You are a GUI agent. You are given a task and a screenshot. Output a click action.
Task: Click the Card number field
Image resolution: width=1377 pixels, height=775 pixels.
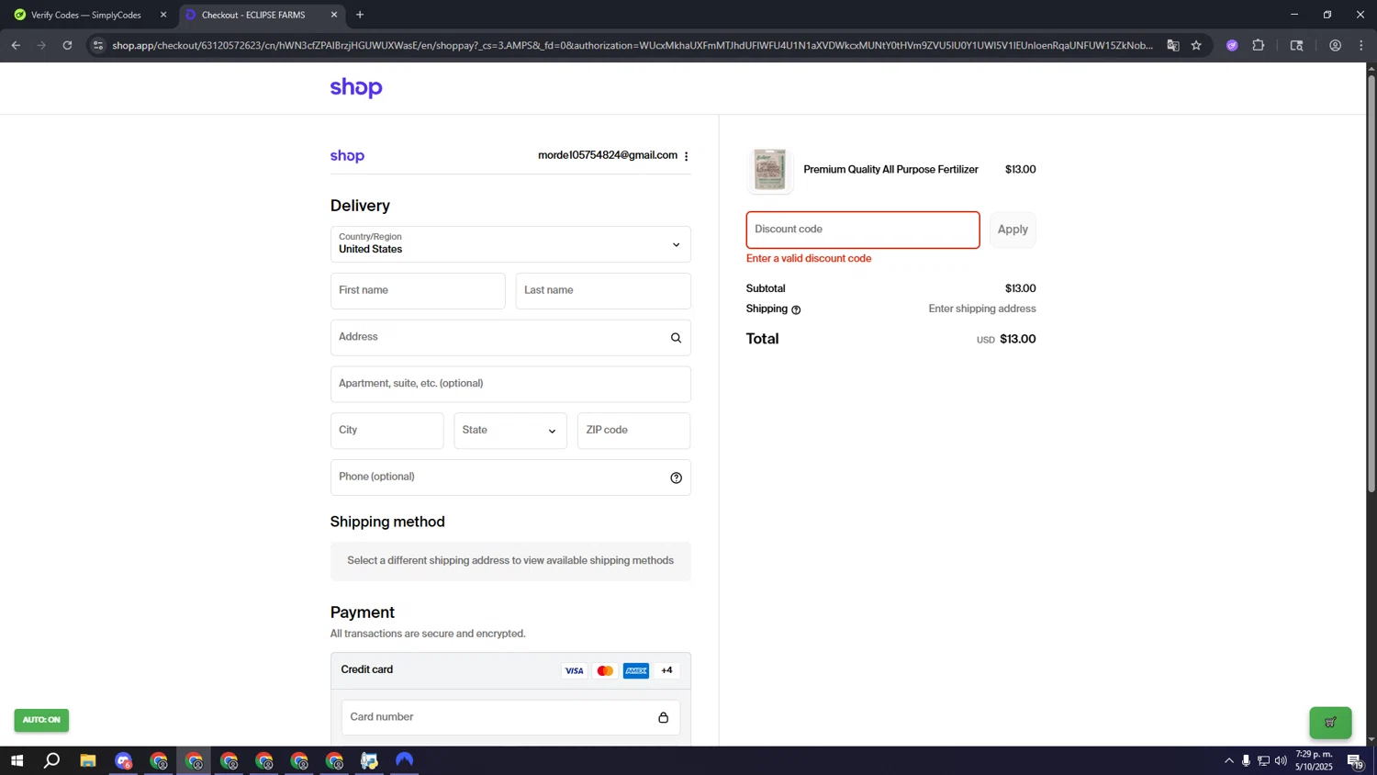point(510,717)
